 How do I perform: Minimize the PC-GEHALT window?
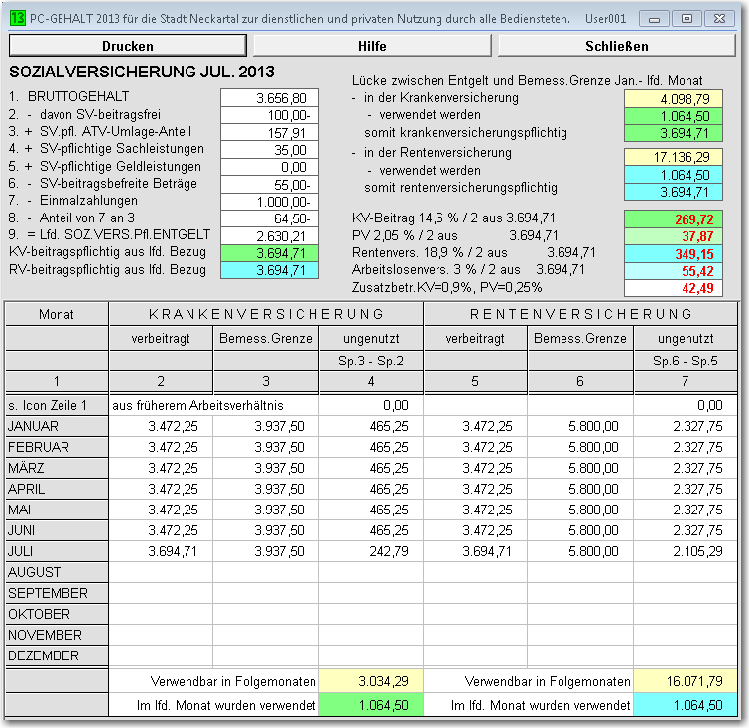tap(654, 19)
